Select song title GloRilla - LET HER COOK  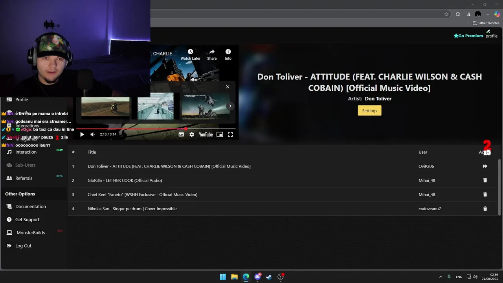[125, 180]
